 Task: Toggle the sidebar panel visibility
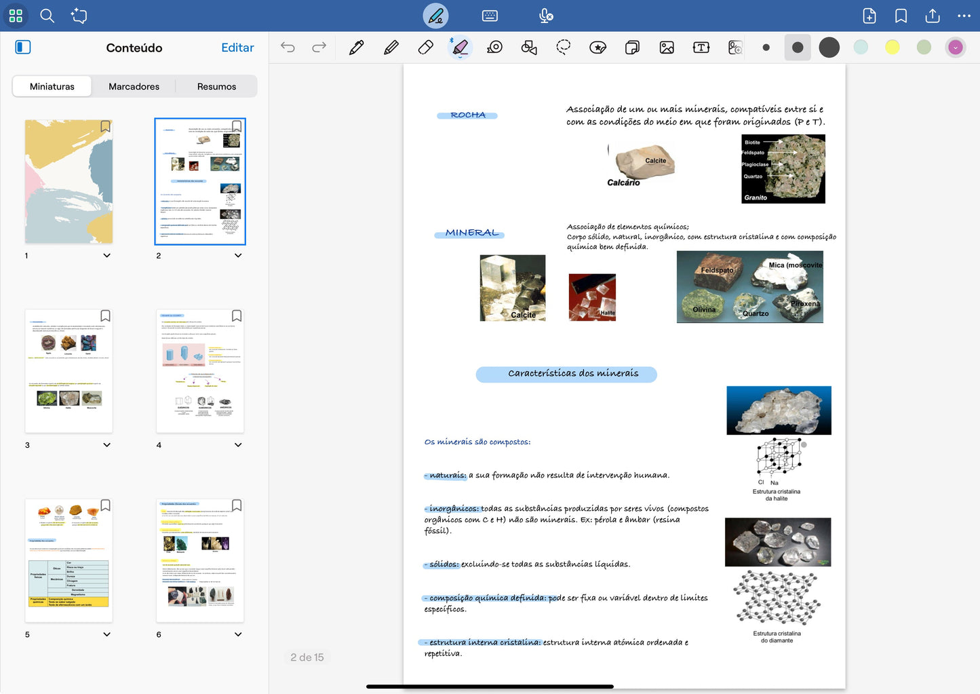(x=23, y=47)
